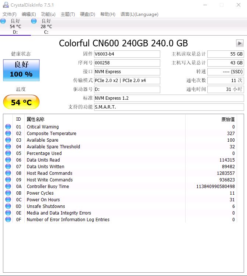Click the interface field NVM Express
The width and height of the screenshot is (247, 276).
pyautogui.click(x=127, y=72)
